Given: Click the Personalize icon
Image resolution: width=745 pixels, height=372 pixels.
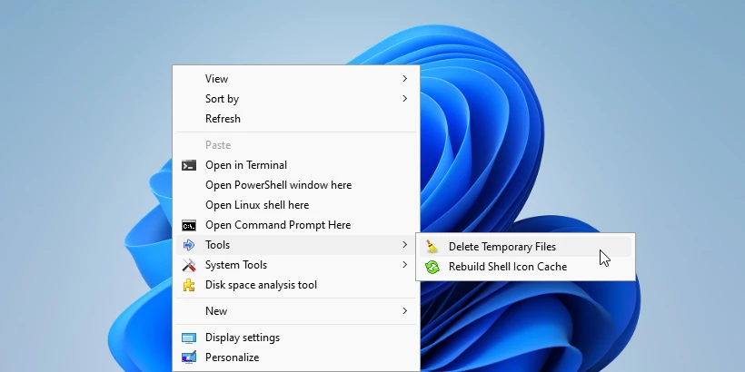Looking at the screenshot, I should tap(189, 357).
